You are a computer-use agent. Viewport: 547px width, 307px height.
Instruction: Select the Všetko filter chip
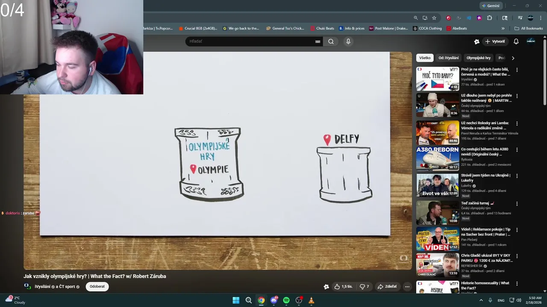tap(425, 58)
